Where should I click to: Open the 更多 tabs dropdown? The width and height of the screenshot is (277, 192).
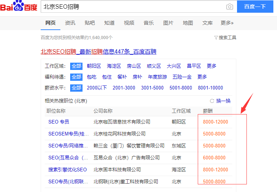(227, 23)
